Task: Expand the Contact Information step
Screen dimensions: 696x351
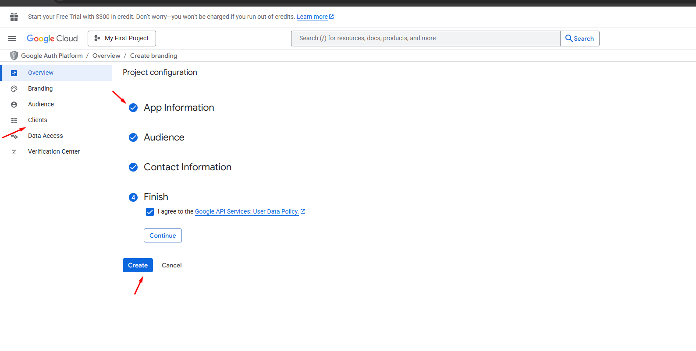Action: (187, 167)
